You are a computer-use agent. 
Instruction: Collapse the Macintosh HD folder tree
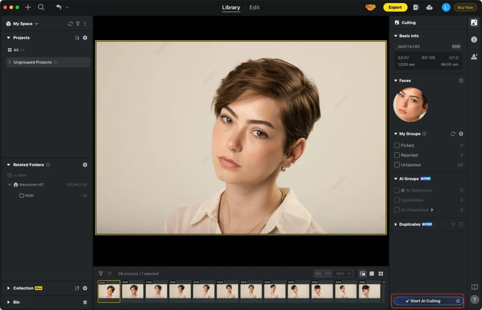click(x=10, y=185)
